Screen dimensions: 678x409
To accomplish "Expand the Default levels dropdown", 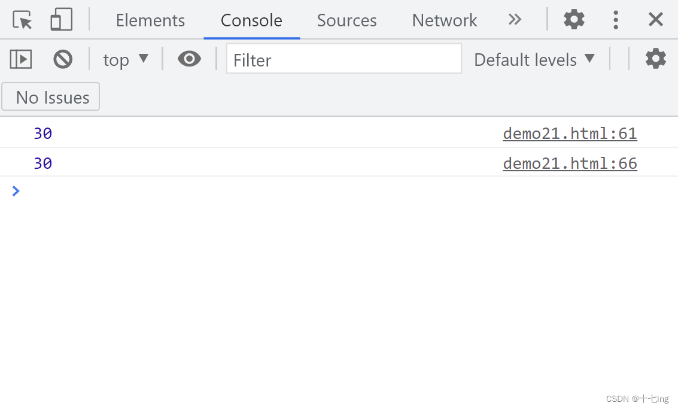I will pyautogui.click(x=534, y=59).
